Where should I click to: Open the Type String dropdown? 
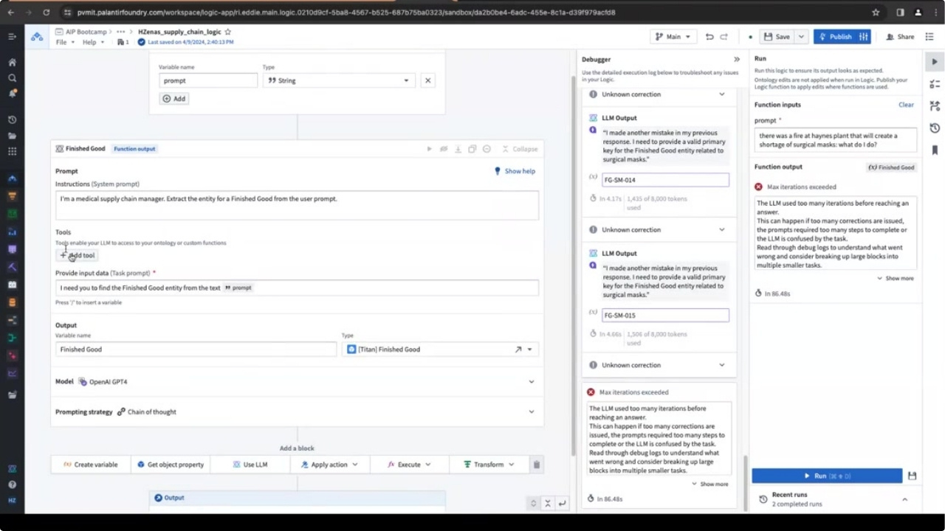339,80
